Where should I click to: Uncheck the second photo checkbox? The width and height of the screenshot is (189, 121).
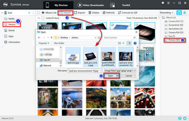[64, 25]
